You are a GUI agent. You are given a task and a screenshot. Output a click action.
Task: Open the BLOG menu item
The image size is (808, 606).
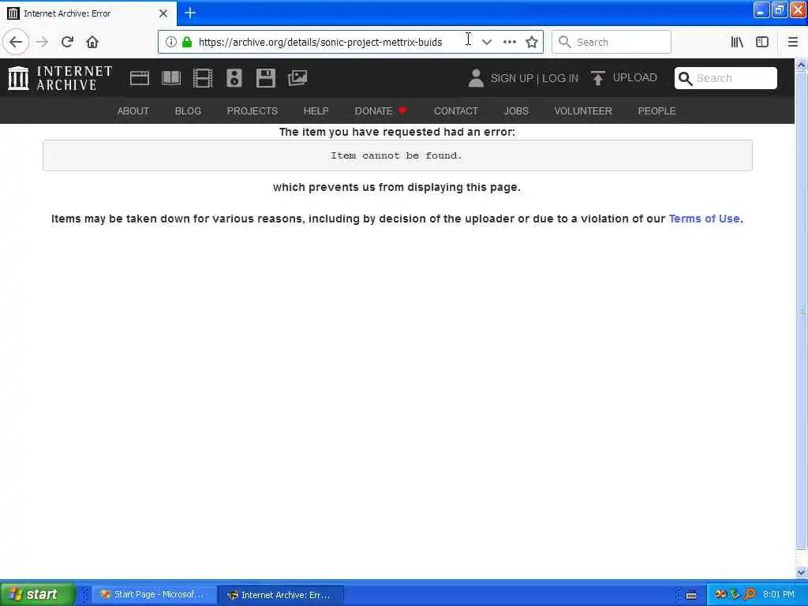pyautogui.click(x=188, y=110)
